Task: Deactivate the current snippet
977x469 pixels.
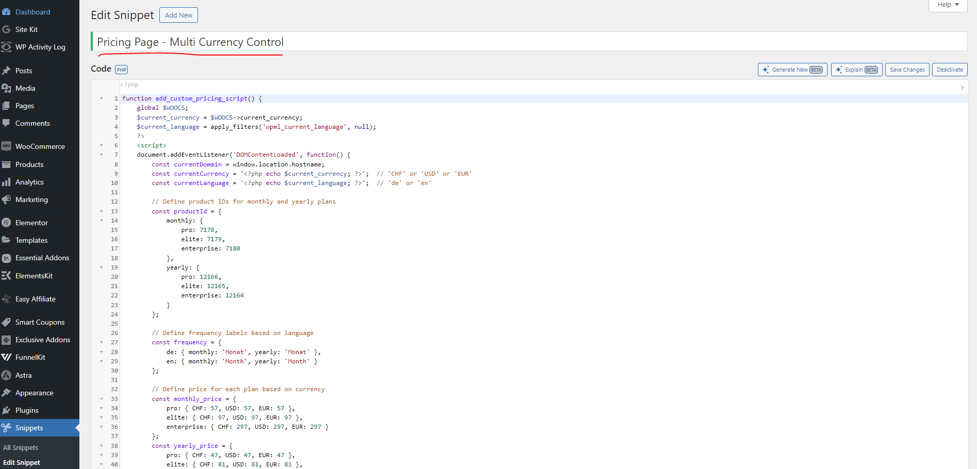Action: click(949, 70)
